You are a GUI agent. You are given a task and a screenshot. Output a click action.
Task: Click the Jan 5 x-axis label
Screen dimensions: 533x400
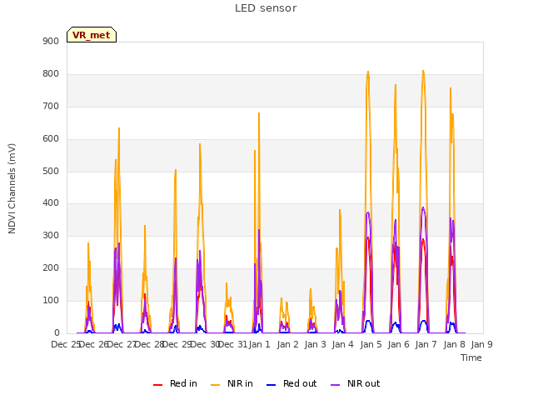point(371,344)
